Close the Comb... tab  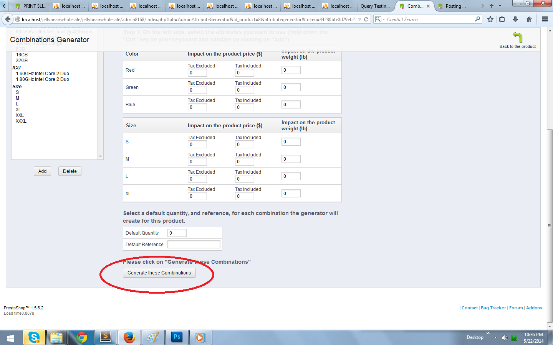(x=428, y=6)
